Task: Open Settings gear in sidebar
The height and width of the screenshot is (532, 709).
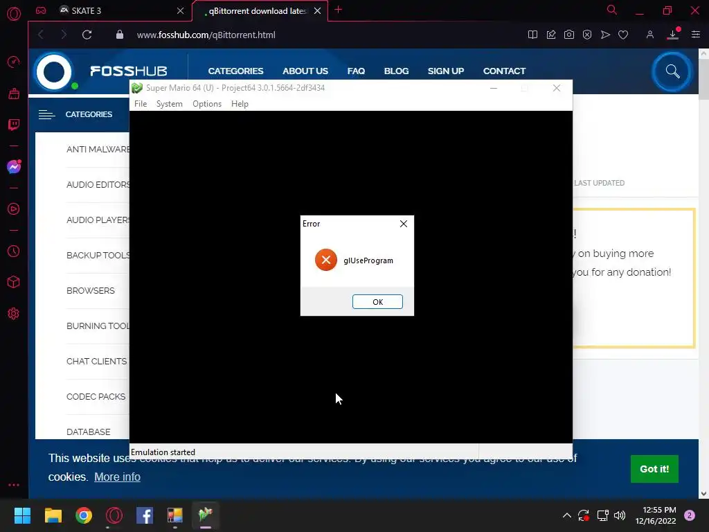Action: 14,314
